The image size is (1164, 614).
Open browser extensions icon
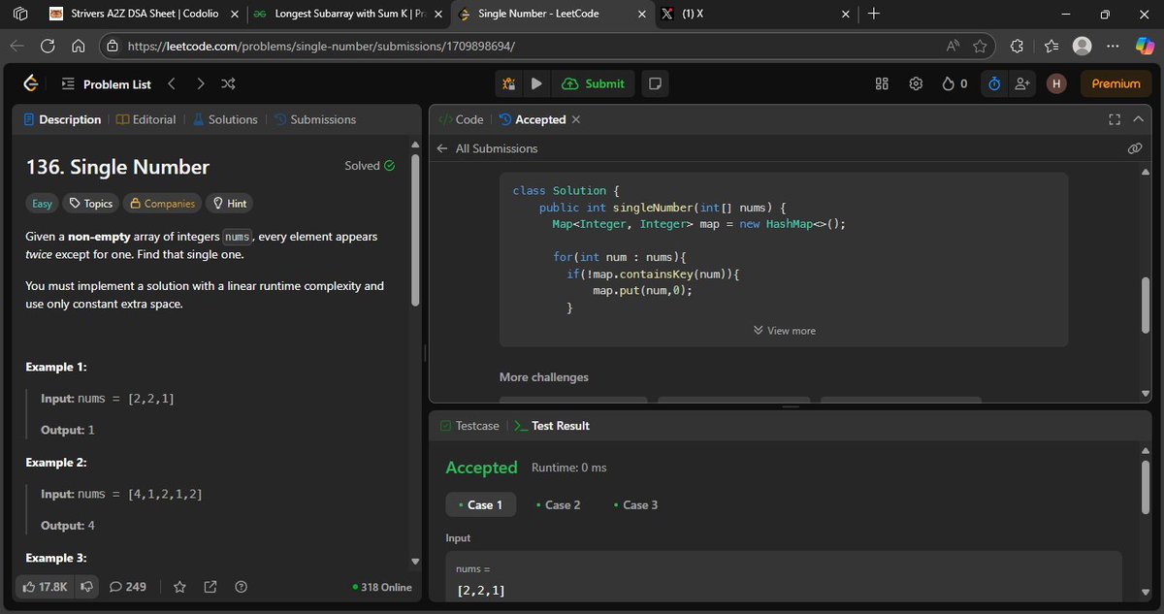click(x=1017, y=46)
